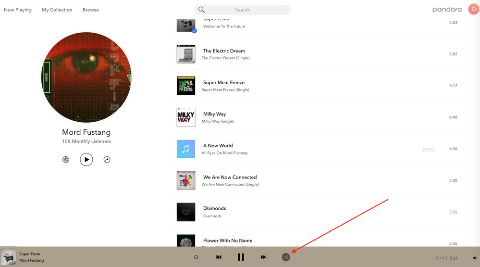Open the Diamonds album art thumbnail
The image size is (480, 267).
pos(186,212)
